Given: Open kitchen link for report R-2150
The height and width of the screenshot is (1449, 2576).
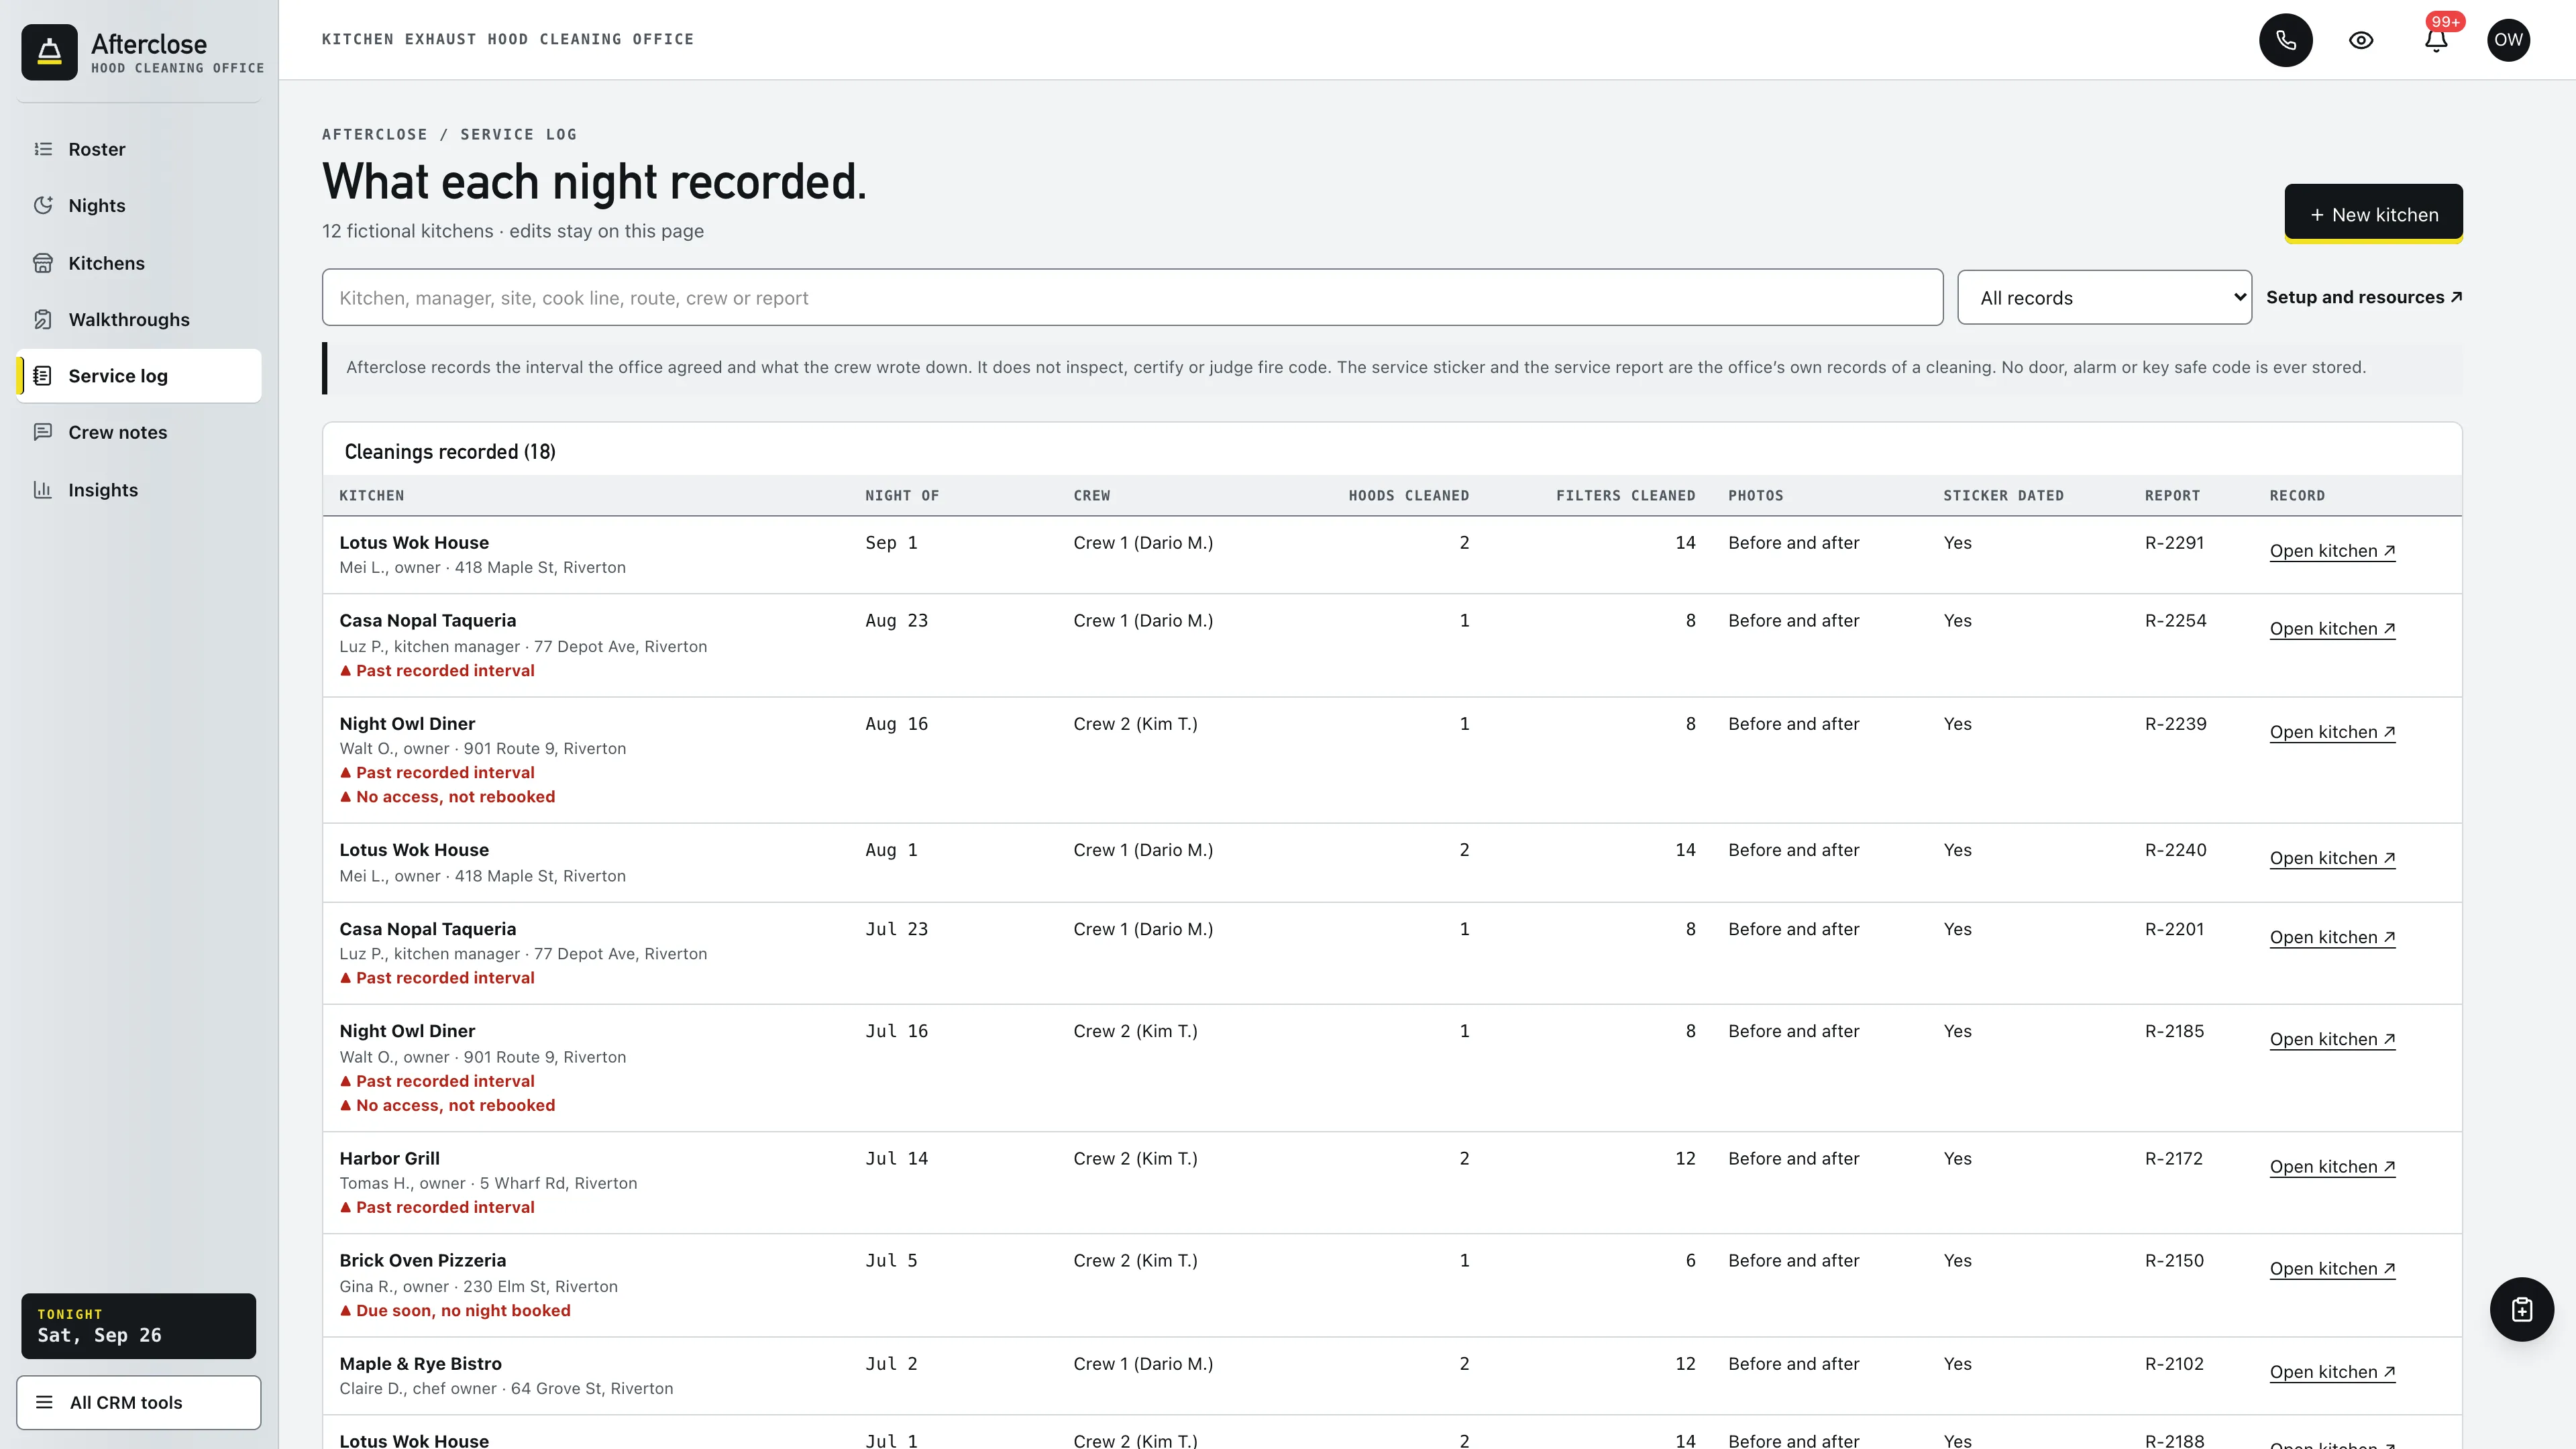Looking at the screenshot, I should pyautogui.click(x=2332, y=1269).
